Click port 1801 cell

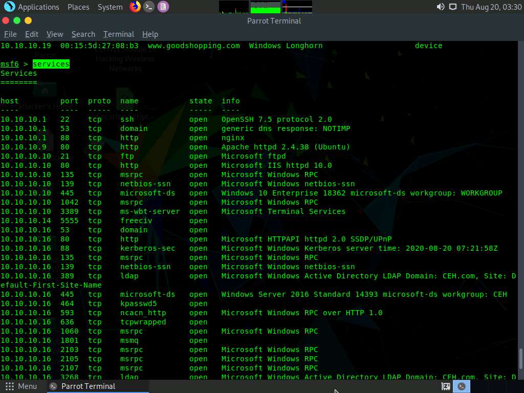[70, 340]
